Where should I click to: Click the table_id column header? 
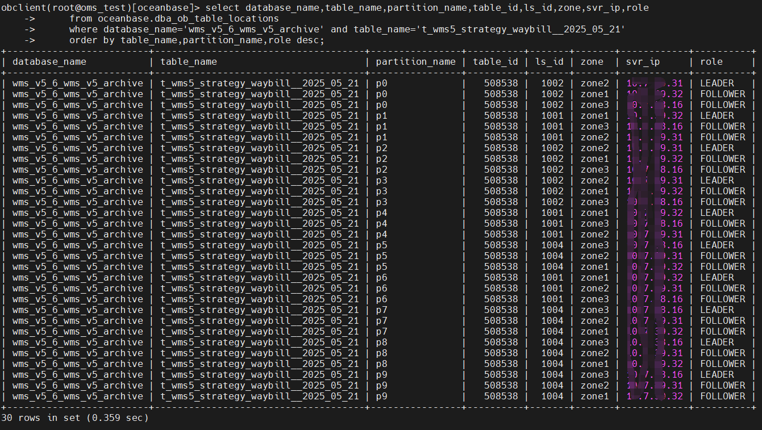pyautogui.click(x=495, y=62)
